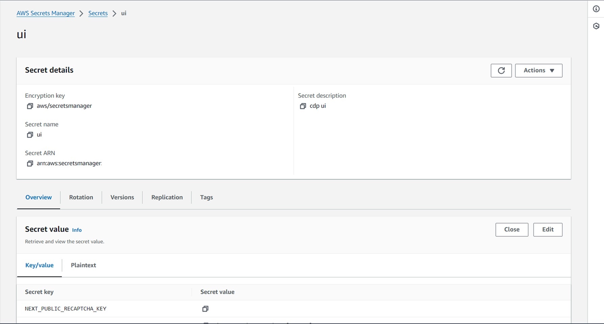The image size is (604, 324).
Task: Copy the NEXT_PUBLIC_RECAPTCHA_KEY secret value
Action: (x=205, y=309)
